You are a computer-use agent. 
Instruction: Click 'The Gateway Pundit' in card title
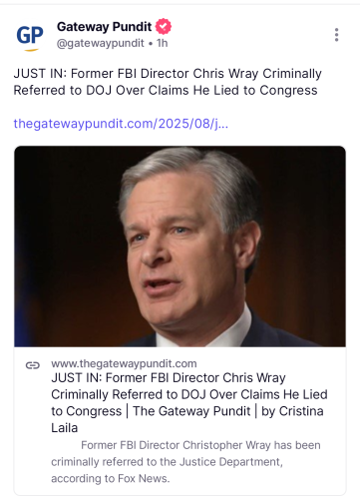(x=191, y=411)
